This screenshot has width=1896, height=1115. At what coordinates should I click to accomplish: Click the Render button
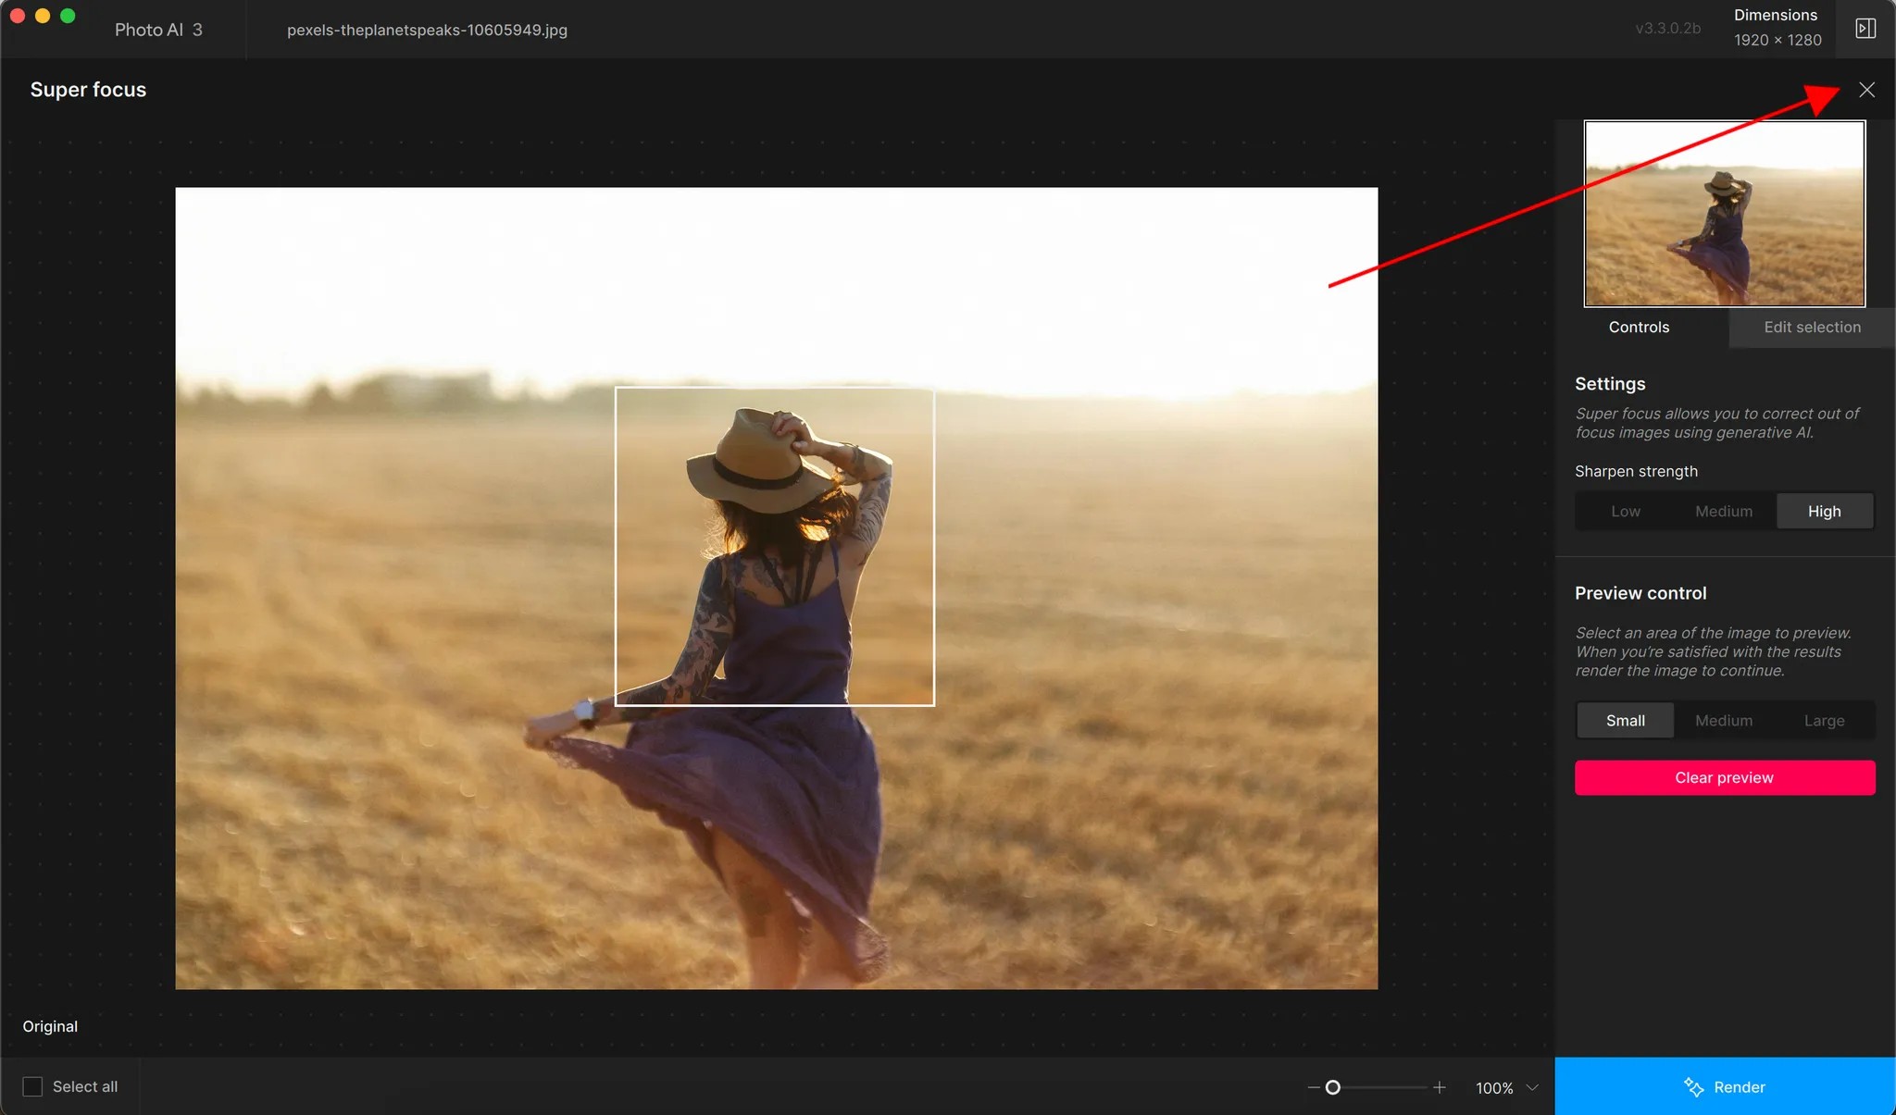[1739, 1087]
